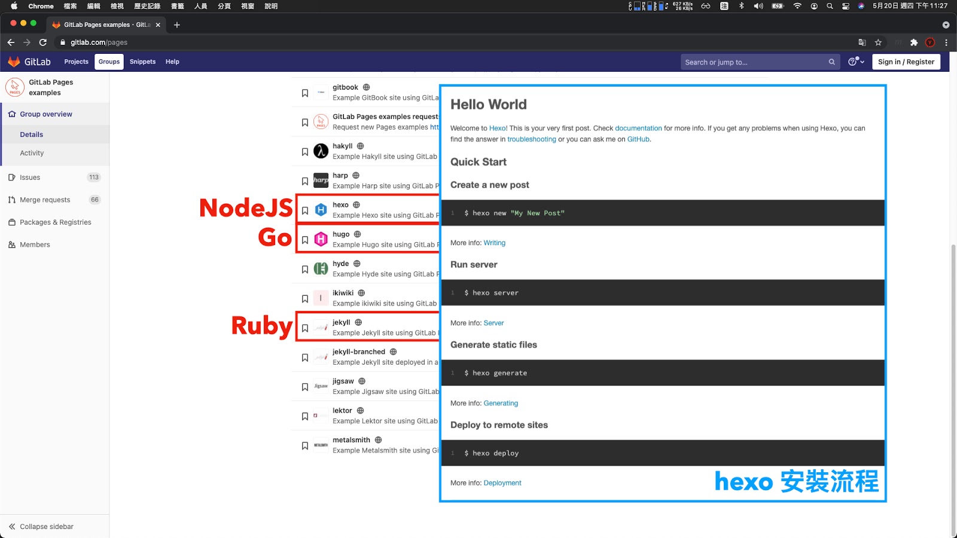Open the jekyll project link

pos(342,322)
